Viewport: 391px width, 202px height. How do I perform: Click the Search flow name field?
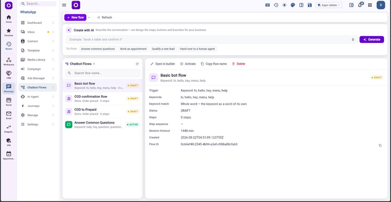click(x=103, y=73)
